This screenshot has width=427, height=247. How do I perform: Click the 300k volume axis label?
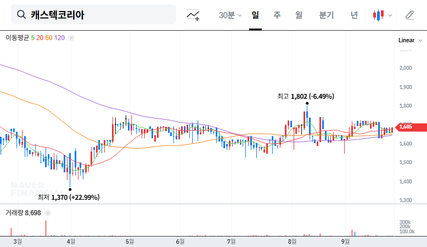pos(405,222)
